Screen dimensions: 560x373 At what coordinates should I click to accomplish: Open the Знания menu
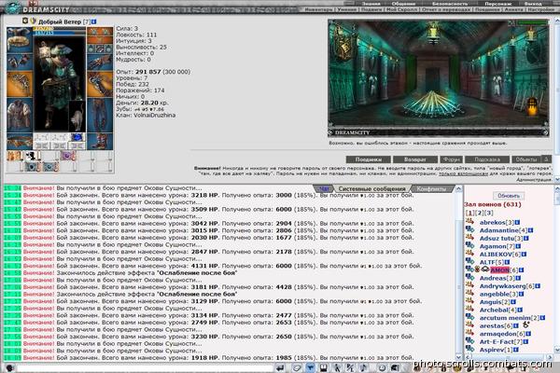pyautogui.click(x=371, y=3)
